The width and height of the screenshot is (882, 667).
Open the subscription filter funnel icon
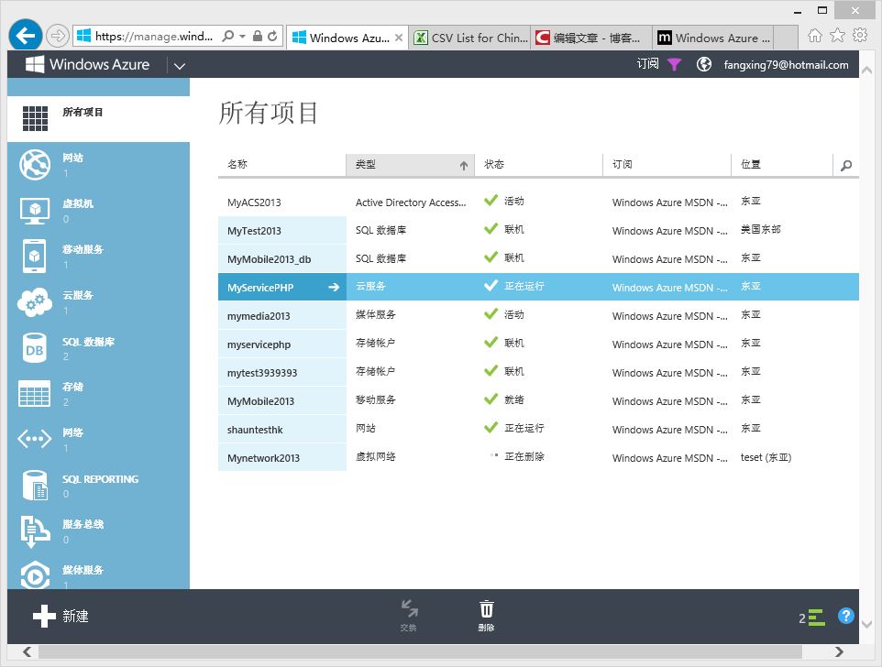pos(673,64)
